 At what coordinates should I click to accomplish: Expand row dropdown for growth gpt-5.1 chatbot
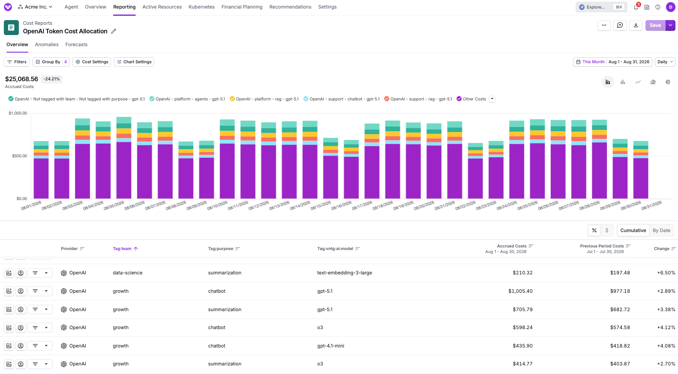click(46, 291)
